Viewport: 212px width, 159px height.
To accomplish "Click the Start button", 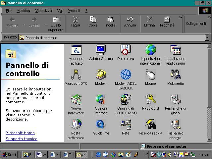I will (x=9, y=155).
